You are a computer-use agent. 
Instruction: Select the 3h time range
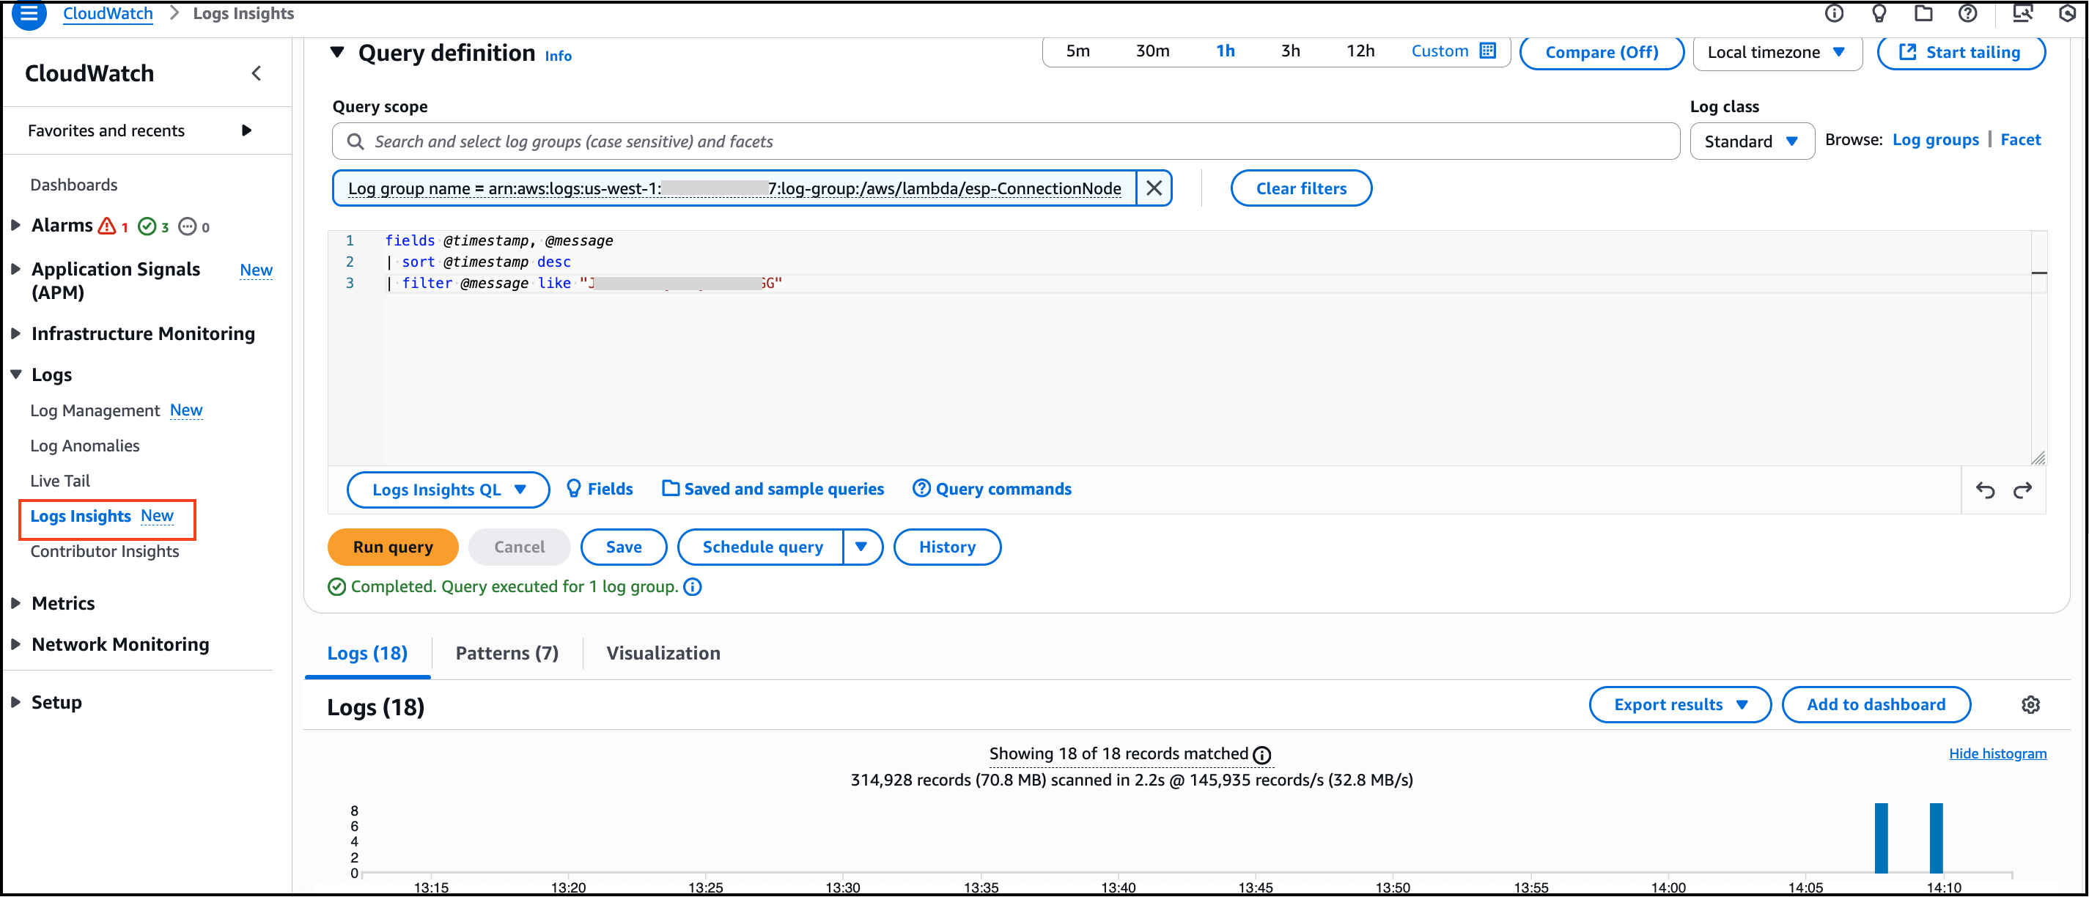[1290, 51]
